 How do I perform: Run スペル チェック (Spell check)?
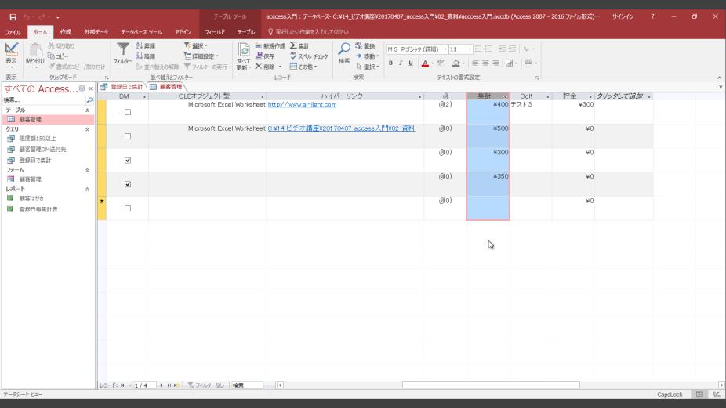(309, 56)
